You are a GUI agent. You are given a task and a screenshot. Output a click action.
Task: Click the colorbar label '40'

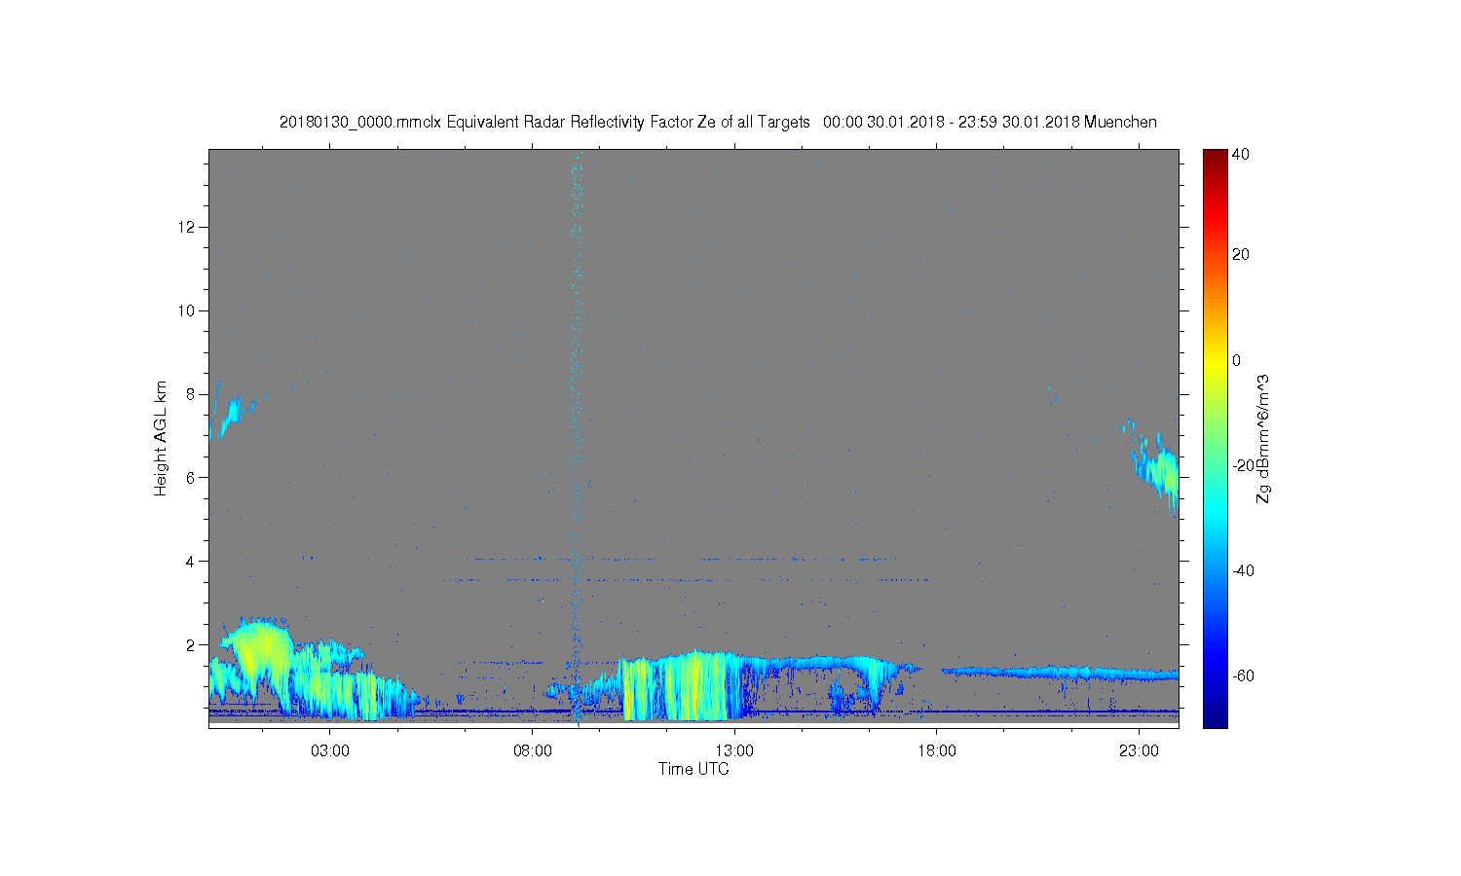pyautogui.click(x=1241, y=154)
